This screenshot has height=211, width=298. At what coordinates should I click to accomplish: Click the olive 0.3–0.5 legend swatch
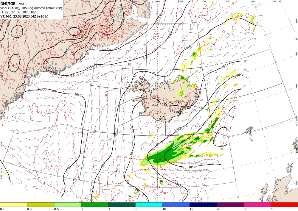(x=41, y=204)
